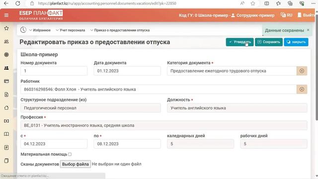The height and width of the screenshot is (179, 318).
Task: Reload the page with browser refresh icon
Action: (18, 3)
